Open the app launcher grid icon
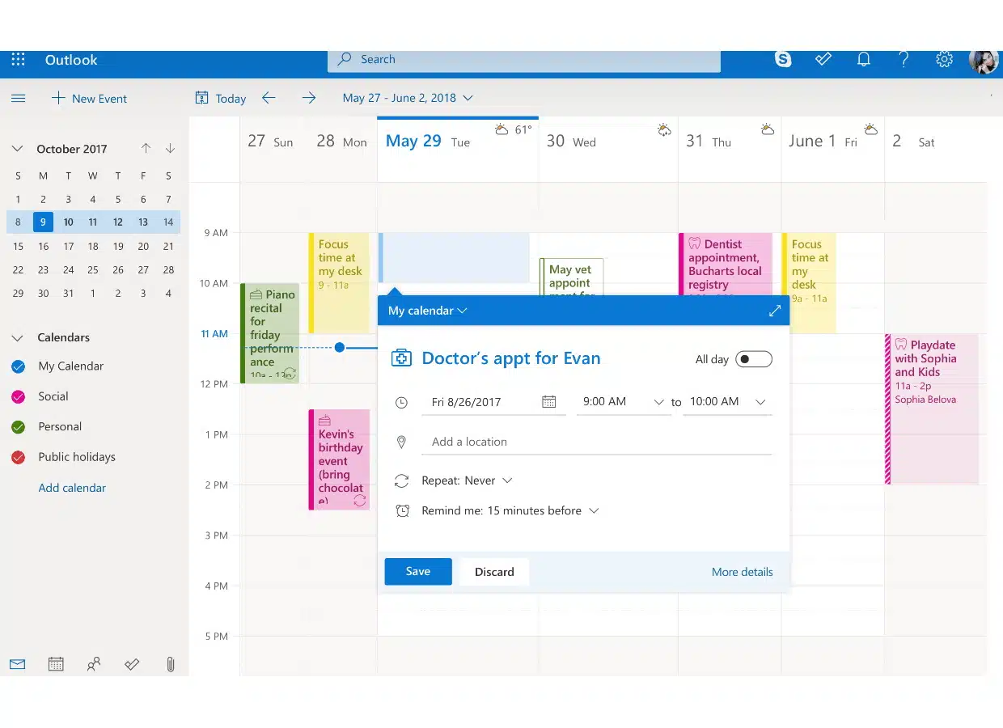This screenshot has height=728, width=1003. tap(18, 60)
